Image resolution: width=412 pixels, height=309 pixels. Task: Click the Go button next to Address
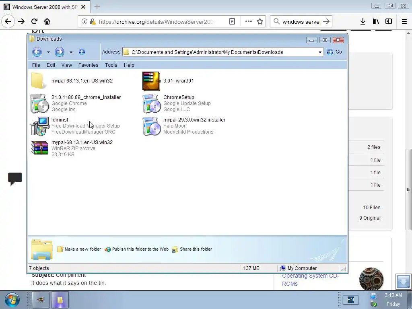tap(334, 52)
